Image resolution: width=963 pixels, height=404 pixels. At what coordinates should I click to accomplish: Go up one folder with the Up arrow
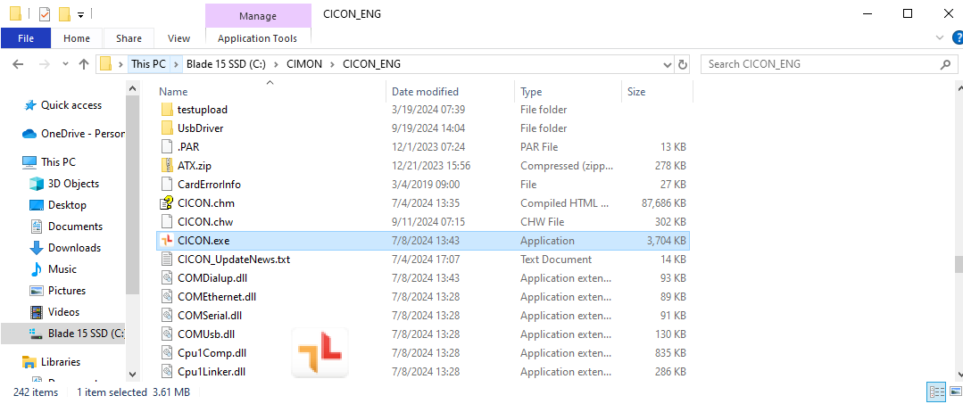84,64
